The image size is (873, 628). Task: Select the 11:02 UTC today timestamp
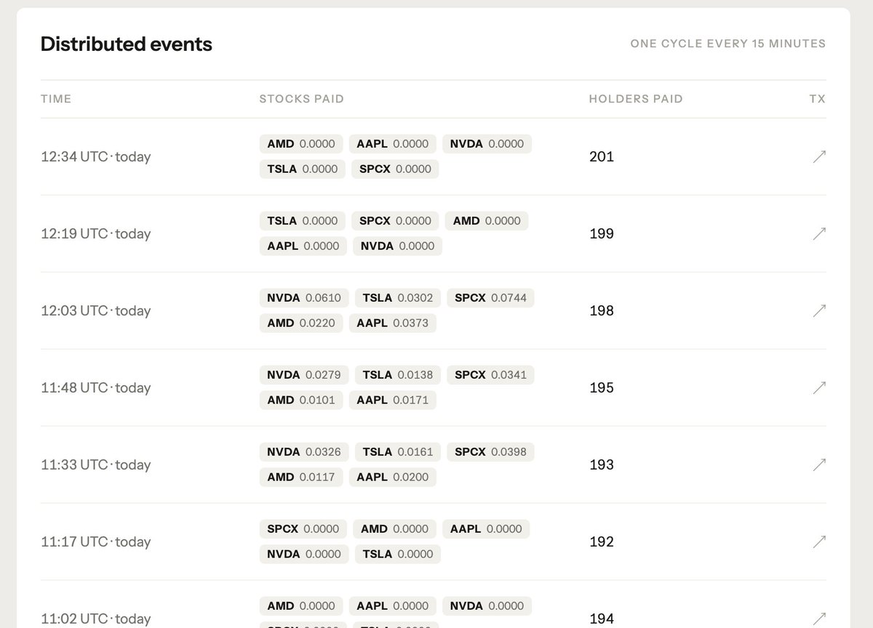(96, 619)
